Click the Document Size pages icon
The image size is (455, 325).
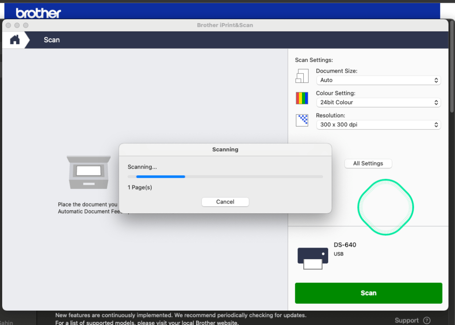(x=302, y=76)
